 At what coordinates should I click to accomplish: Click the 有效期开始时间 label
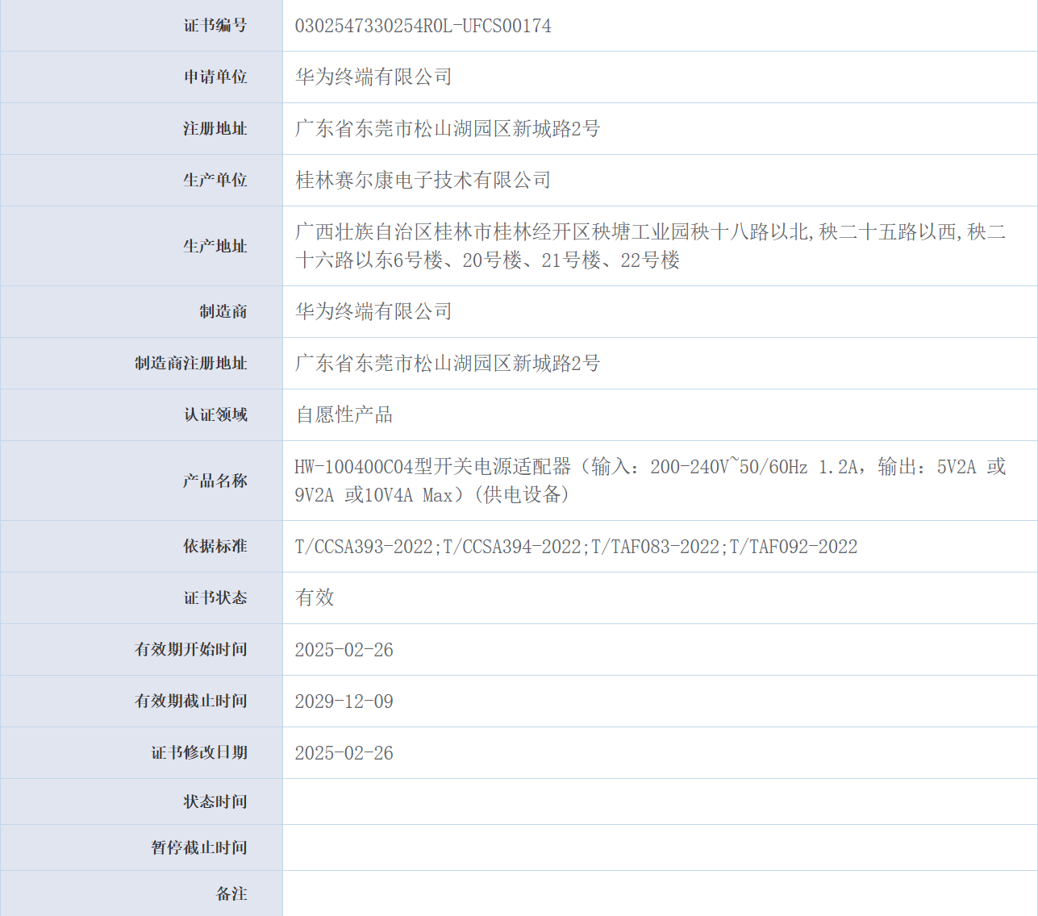click(191, 650)
